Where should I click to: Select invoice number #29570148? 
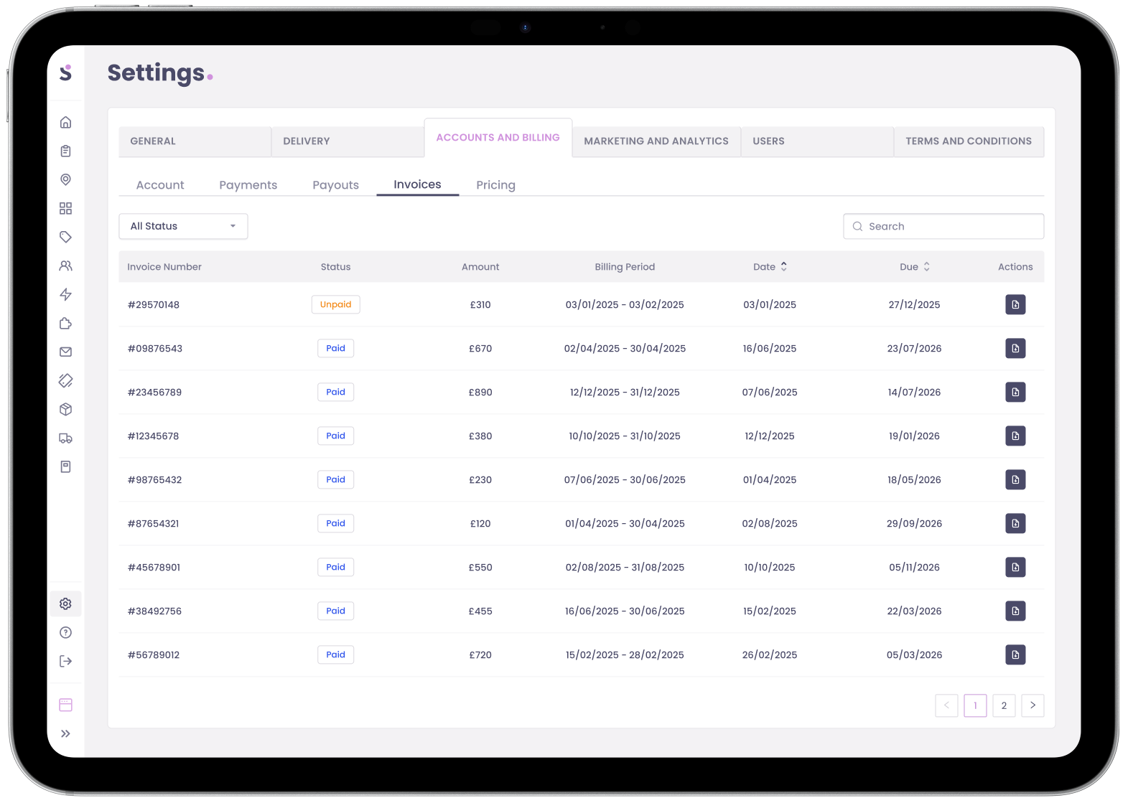coord(154,304)
